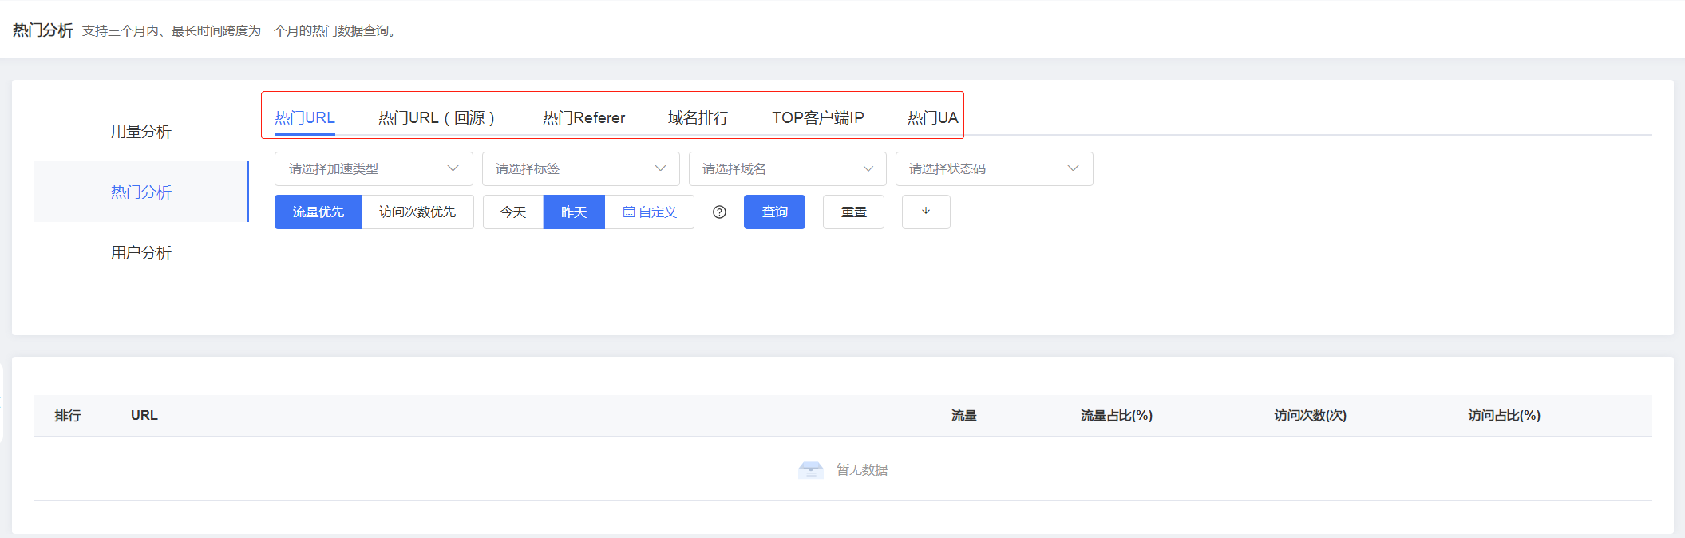Select 流量优先 sorting toggle
Screen dimensions: 1685x538
pyautogui.click(x=318, y=212)
